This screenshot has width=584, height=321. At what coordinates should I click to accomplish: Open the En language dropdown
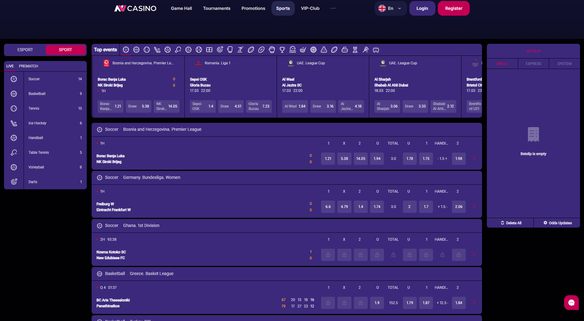point(390,8)
